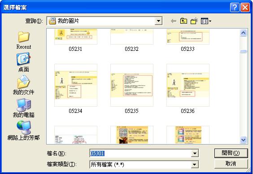This screenshot has height=174, width=253.
Task: Click the vertical scrollbar thumb
Action: coord(243,51)
